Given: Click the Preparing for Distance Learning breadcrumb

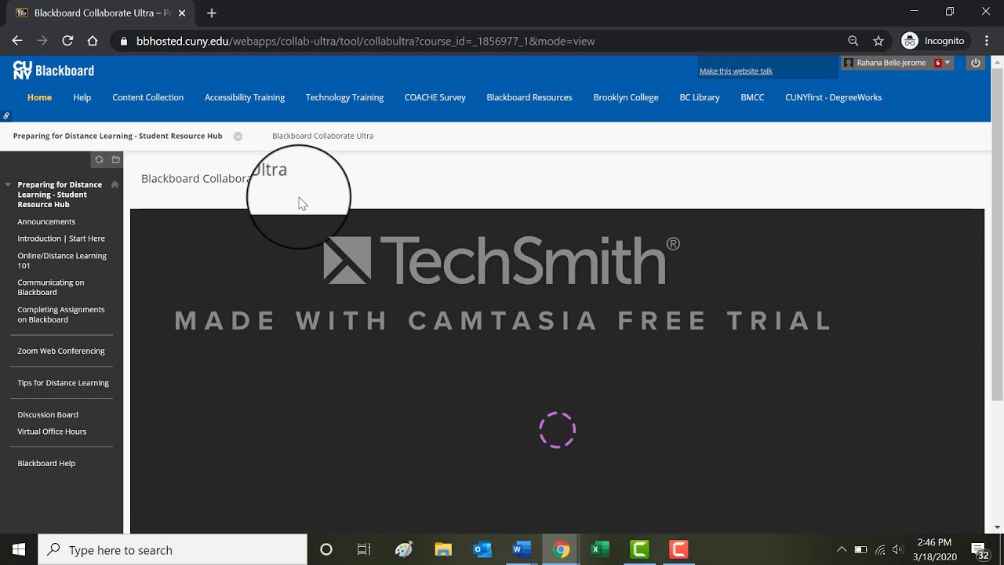Looking at the screenshot, I should (118, 136).
